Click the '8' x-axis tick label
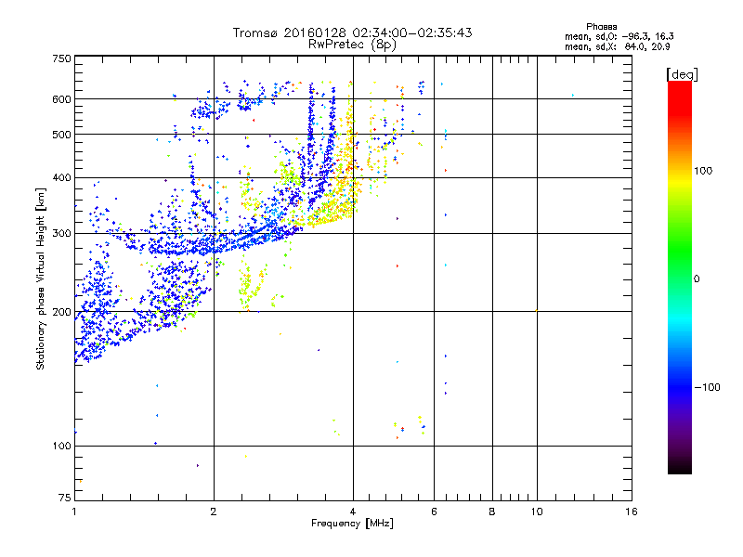 [492, 512]
